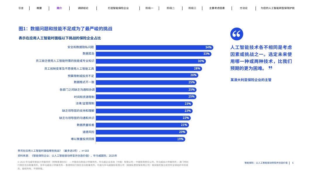Click 某澳大利亚保险企业的主管 attribution text
Viewport: 312px width, 175px height.
(x=251, y=80)
